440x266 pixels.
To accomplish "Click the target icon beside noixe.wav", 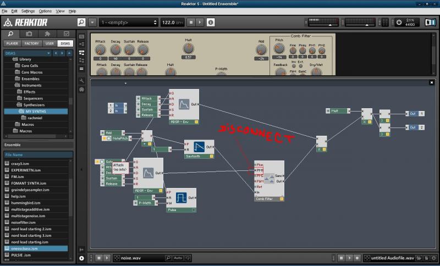I will pos(117,258).
